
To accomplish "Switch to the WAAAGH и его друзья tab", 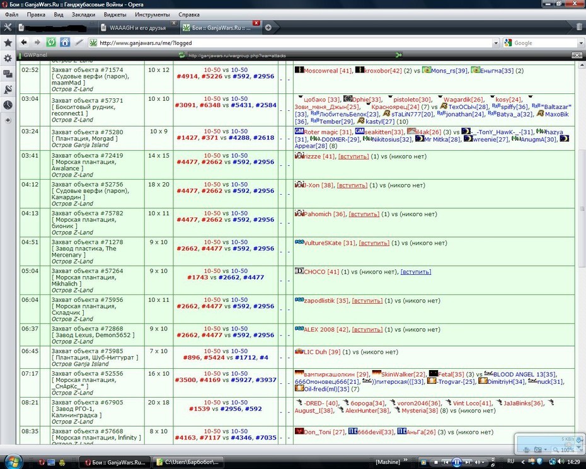I will click(137, 28).
